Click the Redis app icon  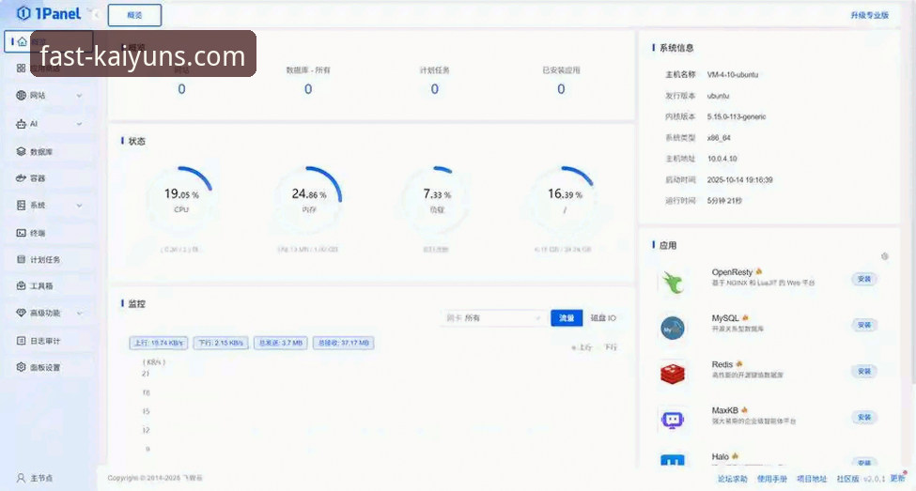pos(673,374)
